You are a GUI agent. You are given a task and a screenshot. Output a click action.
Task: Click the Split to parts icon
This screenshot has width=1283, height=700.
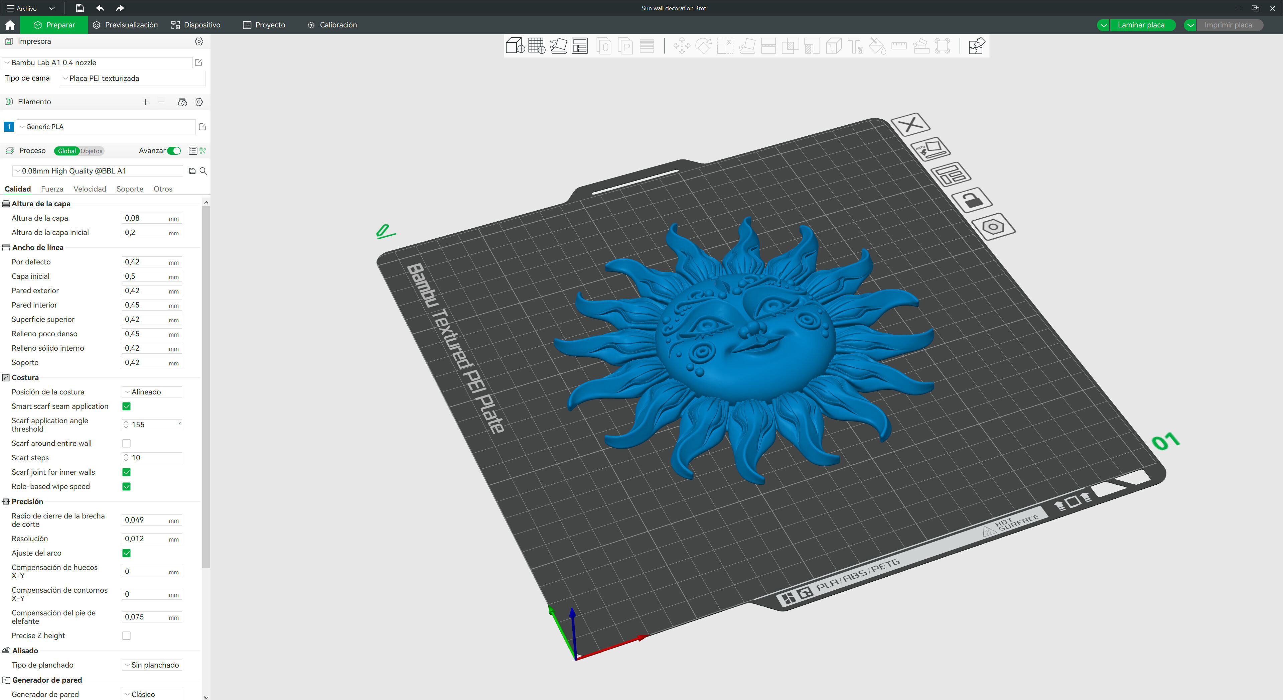point(625,46)
